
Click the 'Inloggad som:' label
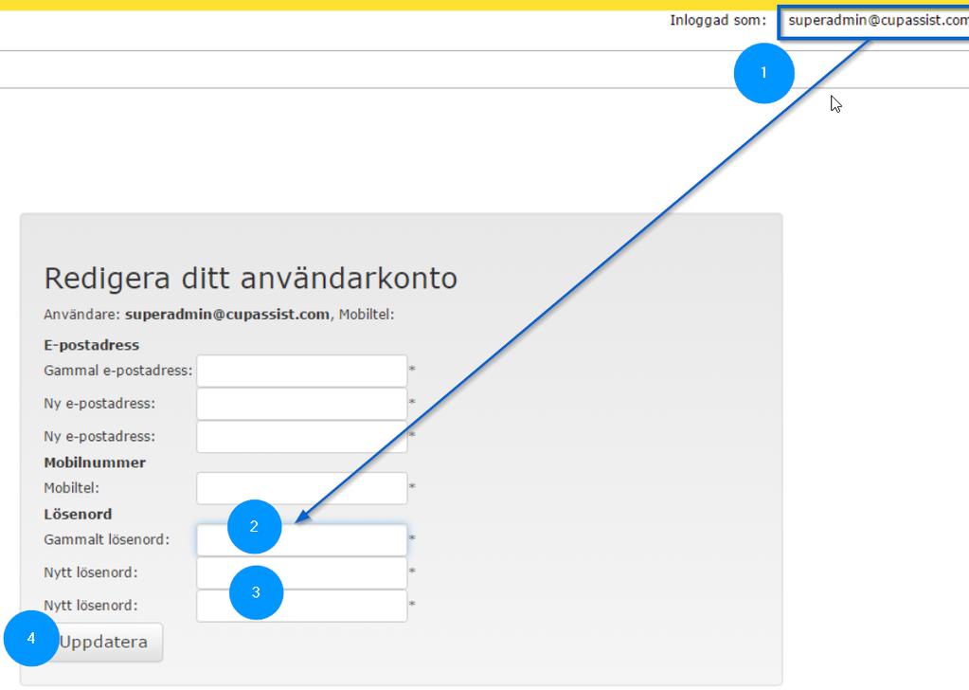coord(717,21)
